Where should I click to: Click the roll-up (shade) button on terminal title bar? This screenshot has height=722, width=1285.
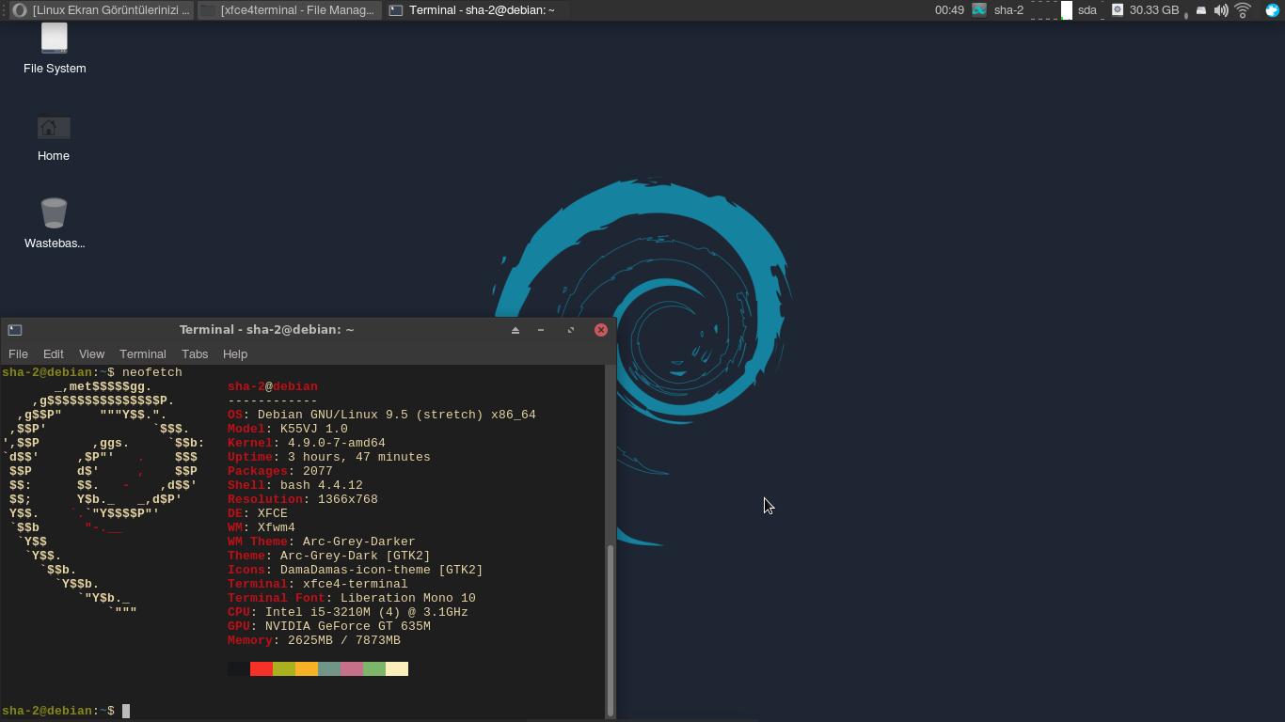(x=516, y=330)
